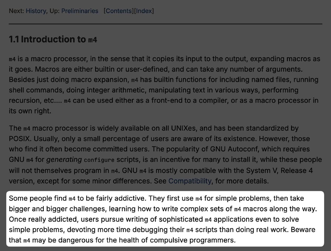Open the History link next to Next
This screenshot has height=251, width=331.
point(36,11)
